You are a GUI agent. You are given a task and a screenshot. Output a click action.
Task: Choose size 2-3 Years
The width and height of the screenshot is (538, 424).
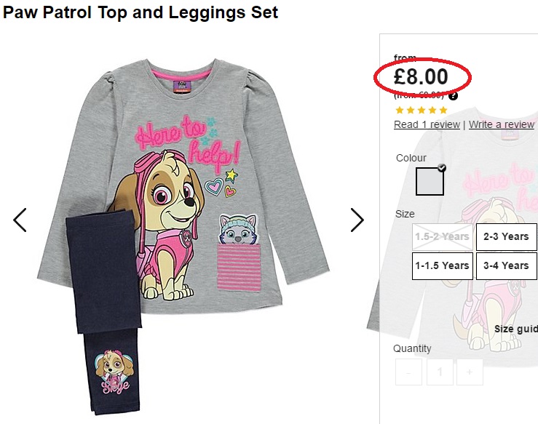coord(506,236)
